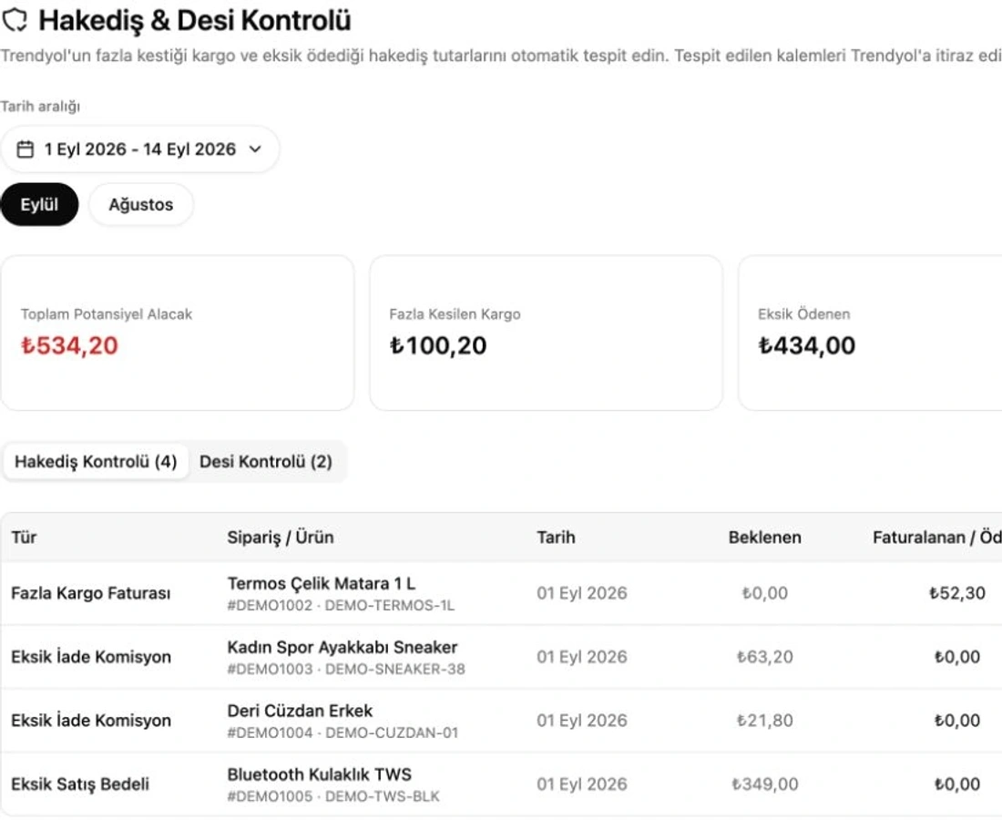Open the 1 Eyl 2026 - 14 Eyl 2026 range selector
Screen dimensions: 1002x820
139,149
